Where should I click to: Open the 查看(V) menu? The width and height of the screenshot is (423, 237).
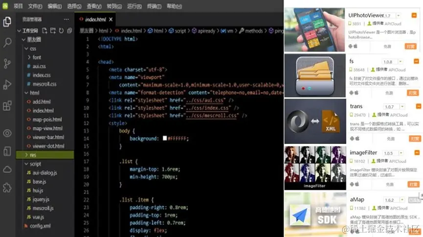point(94,6)
